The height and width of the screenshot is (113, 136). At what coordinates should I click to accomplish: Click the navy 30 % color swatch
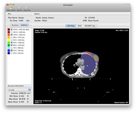tap(9, 53)
